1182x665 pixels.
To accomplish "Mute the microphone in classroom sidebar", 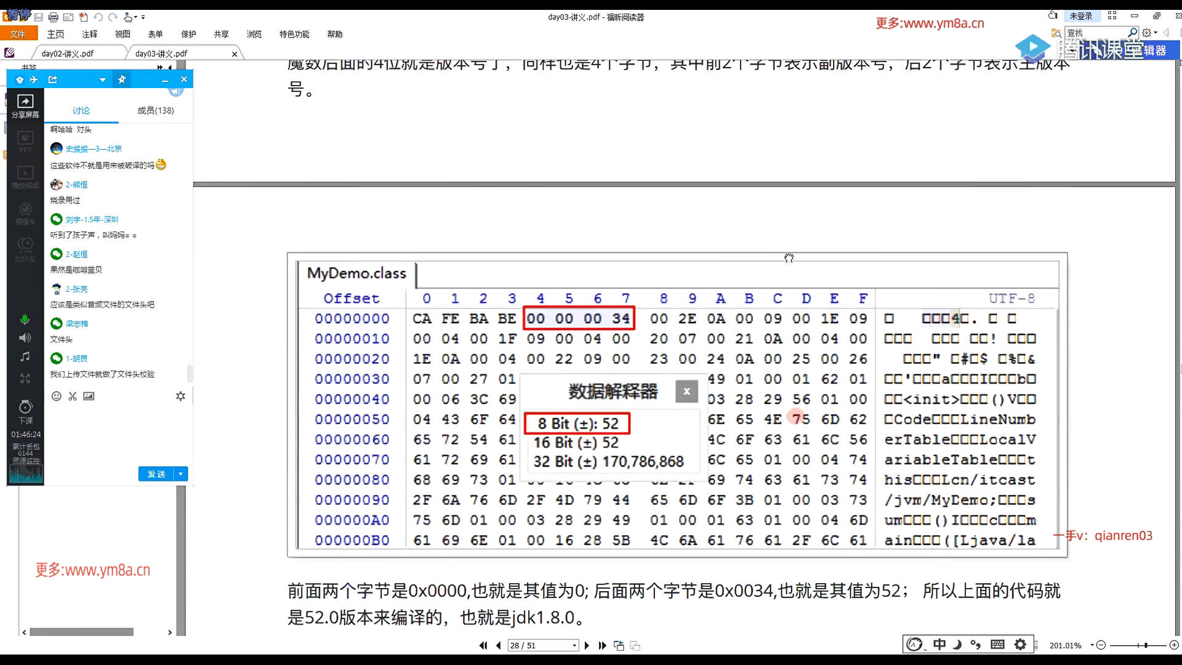I will pos(25,319).
